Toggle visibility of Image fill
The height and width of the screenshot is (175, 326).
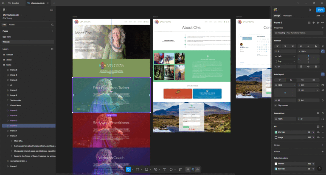tap(318, 137)
